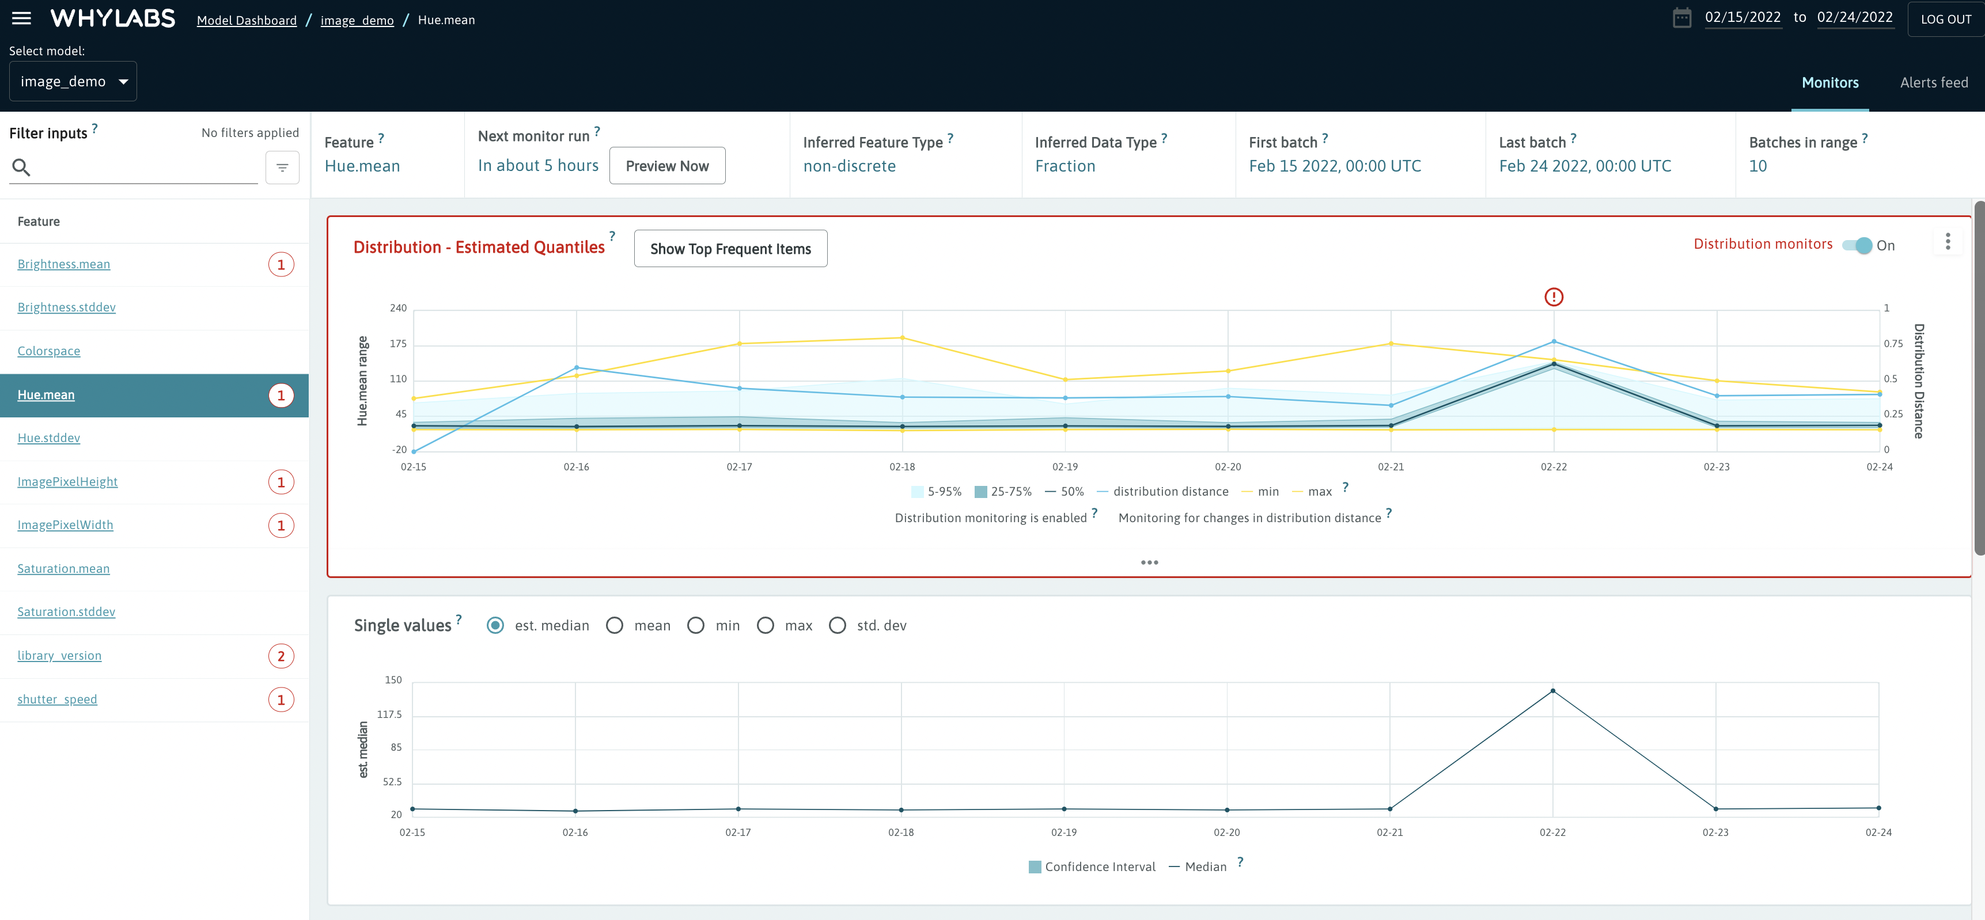Select the std. dev radio option
This screenshot has height=920, width=1985.
pos(838,626)
